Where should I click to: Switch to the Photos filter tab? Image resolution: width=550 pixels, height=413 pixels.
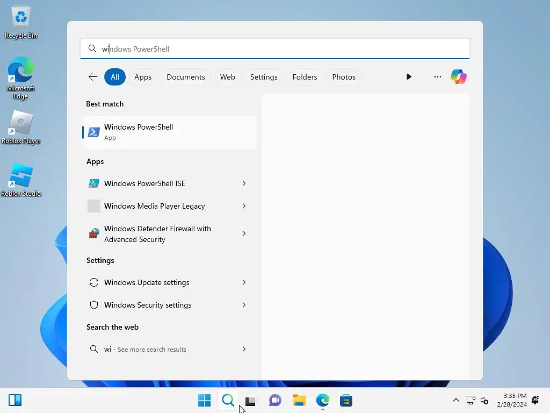tap(344, 76)
